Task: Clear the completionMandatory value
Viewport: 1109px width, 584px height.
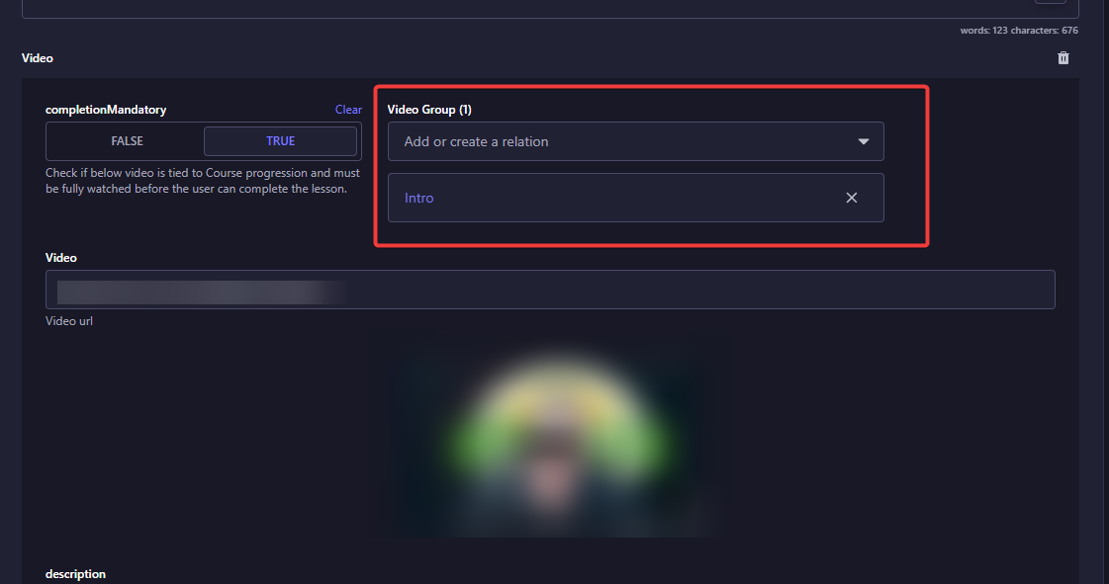Action: 348,110
